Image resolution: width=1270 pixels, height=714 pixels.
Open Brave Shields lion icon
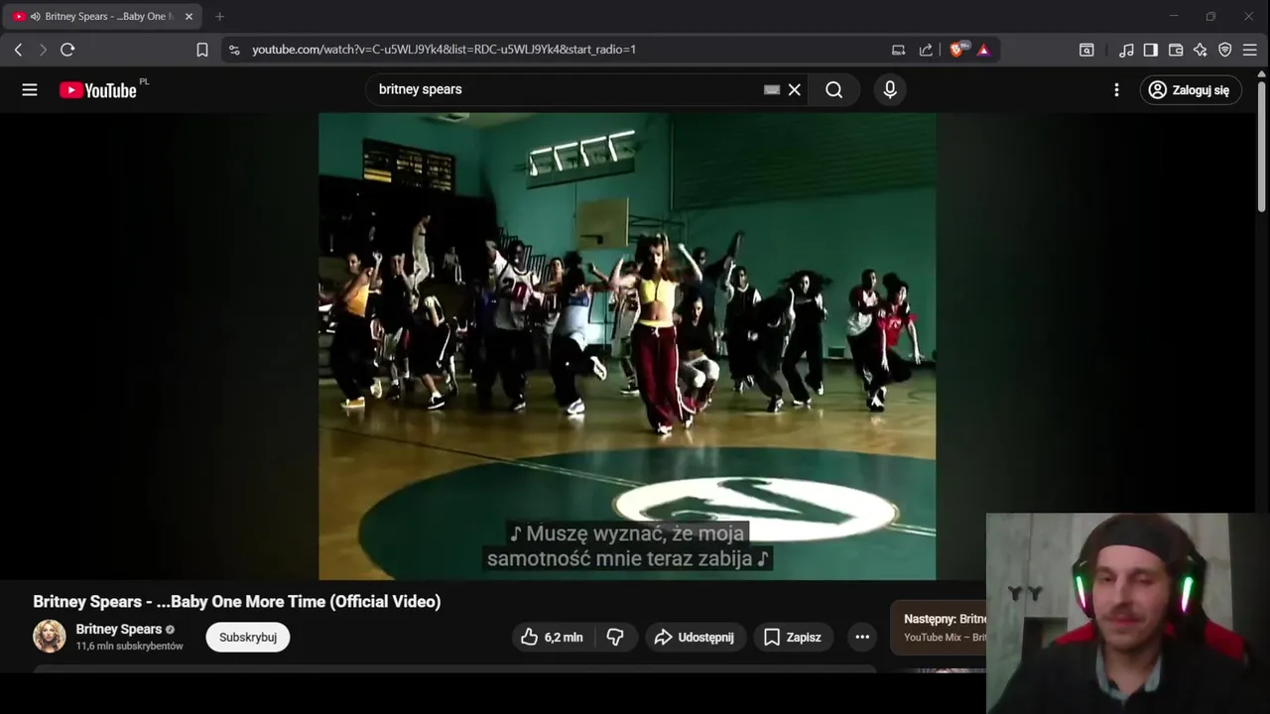[957, 50]
